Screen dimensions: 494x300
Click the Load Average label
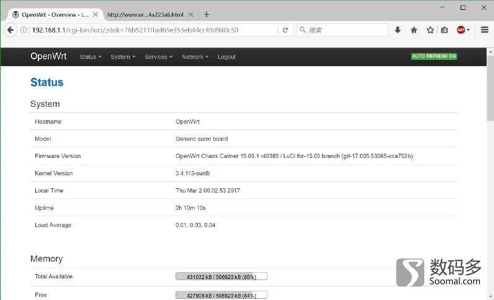click(x=53, y=225)
